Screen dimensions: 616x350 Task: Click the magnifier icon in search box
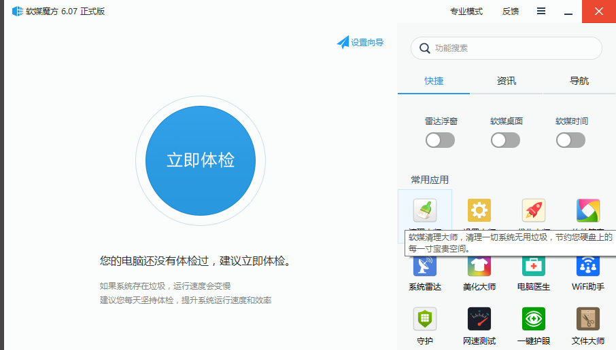[x=425, y=48]
